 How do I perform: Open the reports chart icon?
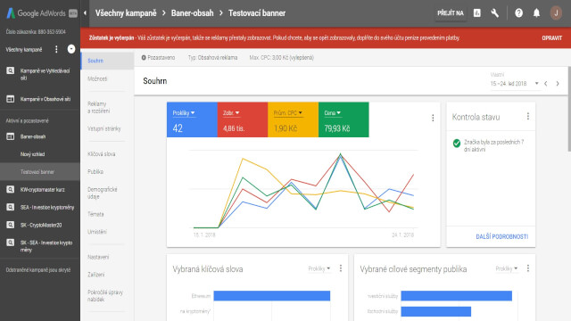pyautogui.click(x=477, y=13)
